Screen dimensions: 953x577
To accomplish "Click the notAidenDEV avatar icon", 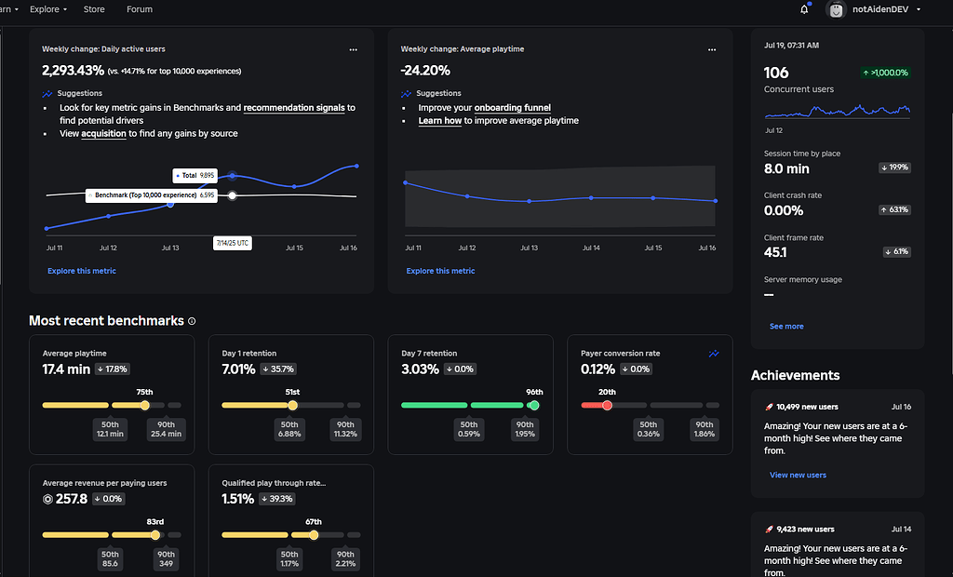I will 835,9.
